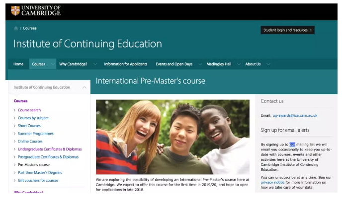Expand the Why Cambridge? dropdown chevron
The height and width of the screenshot is (197, 343).
95,64
